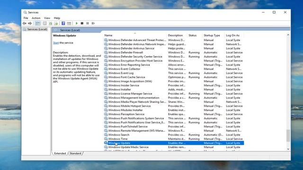Select Windows Image Acquisition (WIA)
Viewport: 303px width, 170px height.
click(174, 81)
